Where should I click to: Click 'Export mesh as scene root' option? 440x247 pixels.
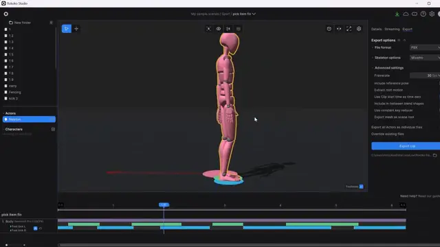[x=394, y=117]
